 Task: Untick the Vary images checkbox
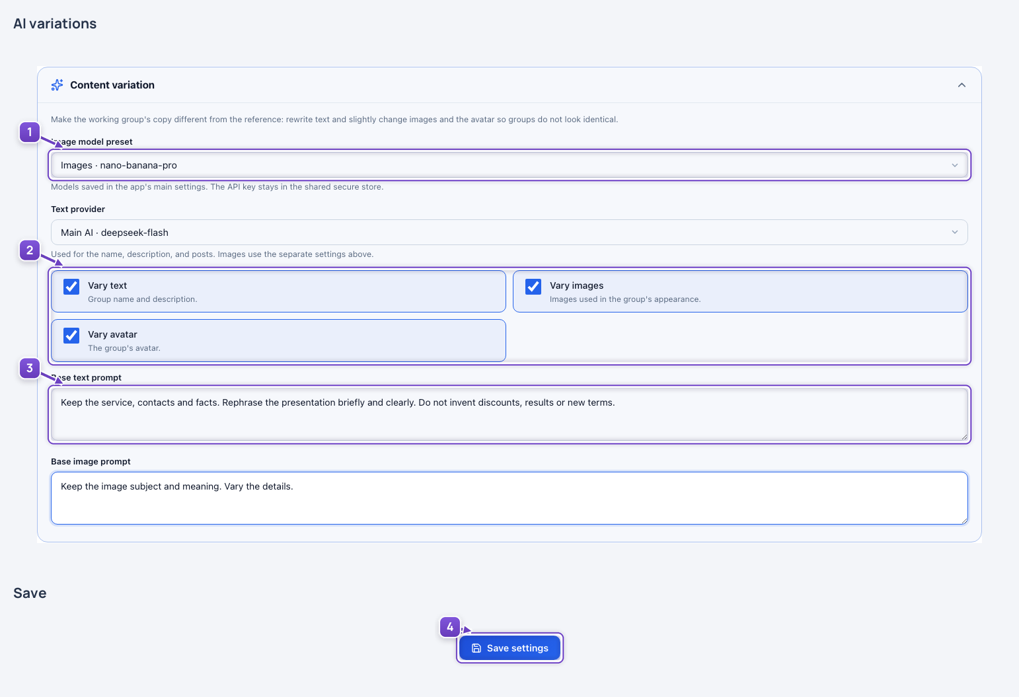coord(533,287)
